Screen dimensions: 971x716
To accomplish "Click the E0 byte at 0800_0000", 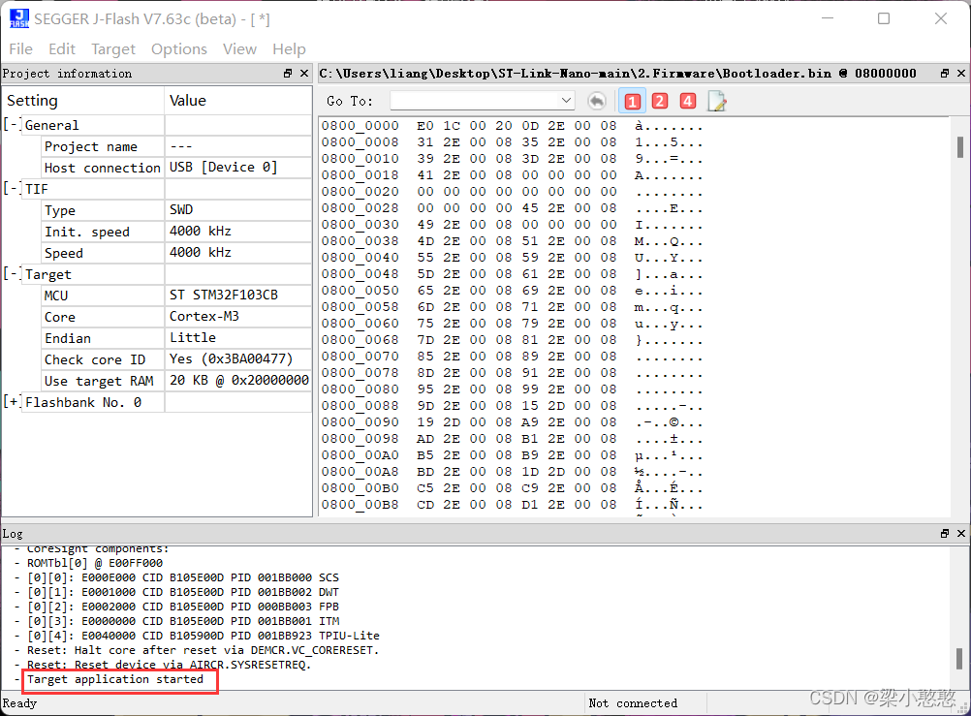I will tap(424, 126).
